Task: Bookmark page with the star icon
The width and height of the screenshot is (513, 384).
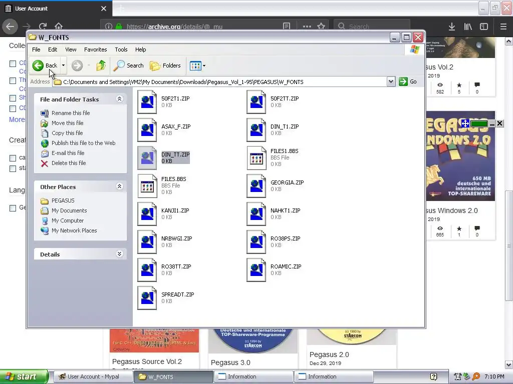Action: click(321, 26)
